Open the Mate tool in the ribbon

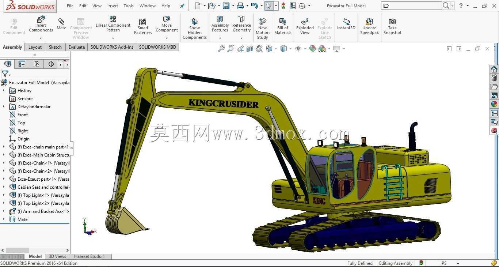click(x=61, y=23)
